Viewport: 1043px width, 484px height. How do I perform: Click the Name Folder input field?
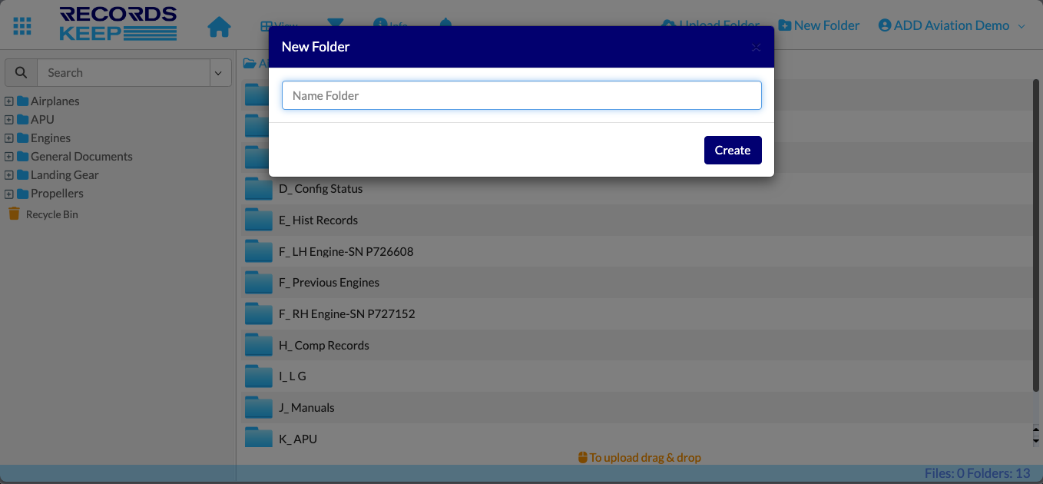click(521, 96)
